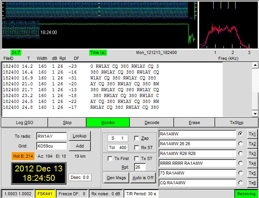259x198 pixels.
Task: Click the Tx6 button
Action: tap(252, 183)
